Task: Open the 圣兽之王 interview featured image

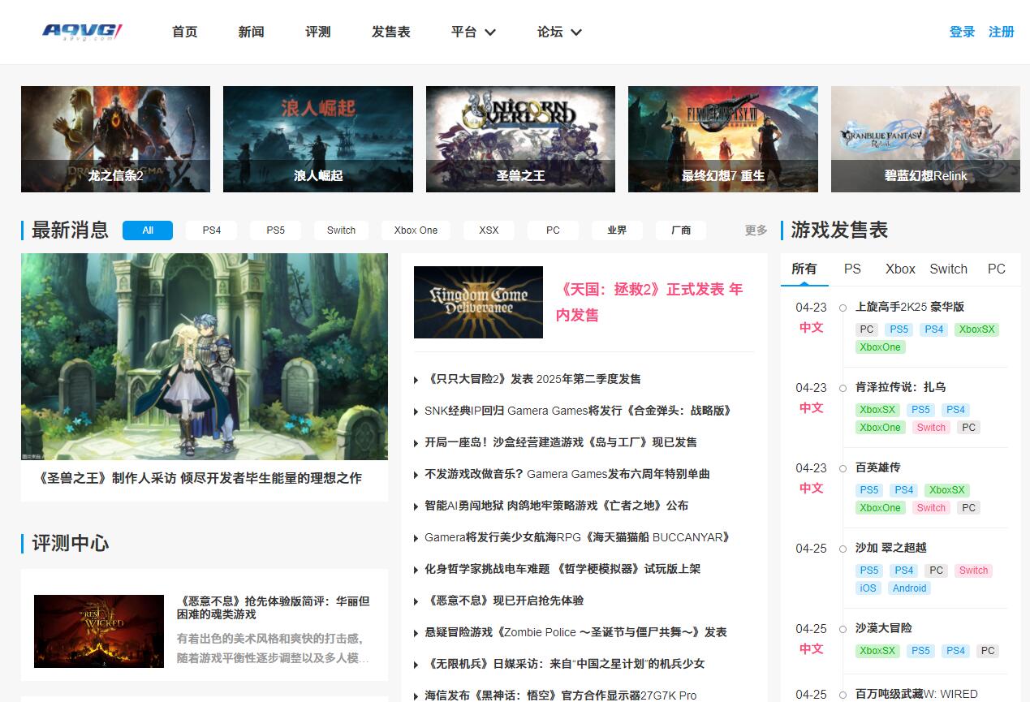Action: coord(205,356)
